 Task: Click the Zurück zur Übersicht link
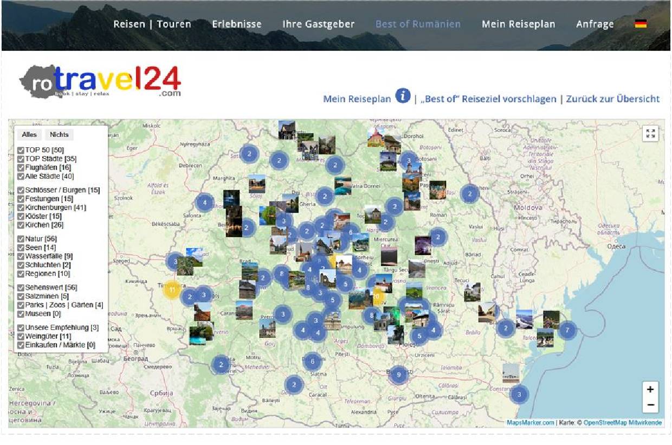coord(612,99)
